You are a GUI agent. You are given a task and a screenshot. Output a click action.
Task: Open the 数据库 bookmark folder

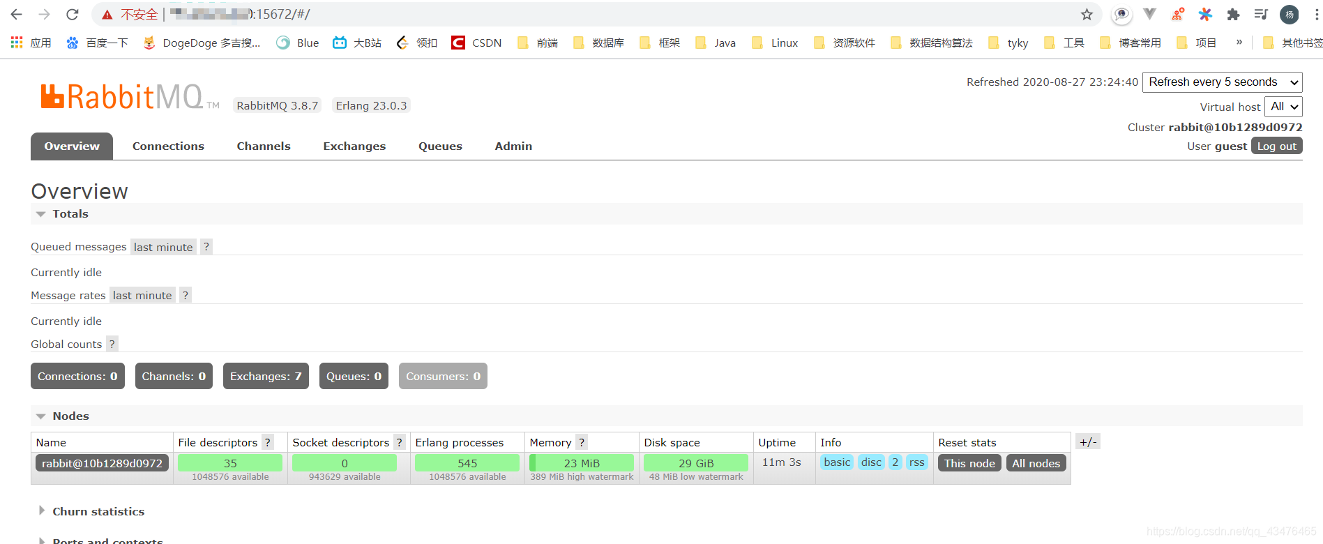598,43
